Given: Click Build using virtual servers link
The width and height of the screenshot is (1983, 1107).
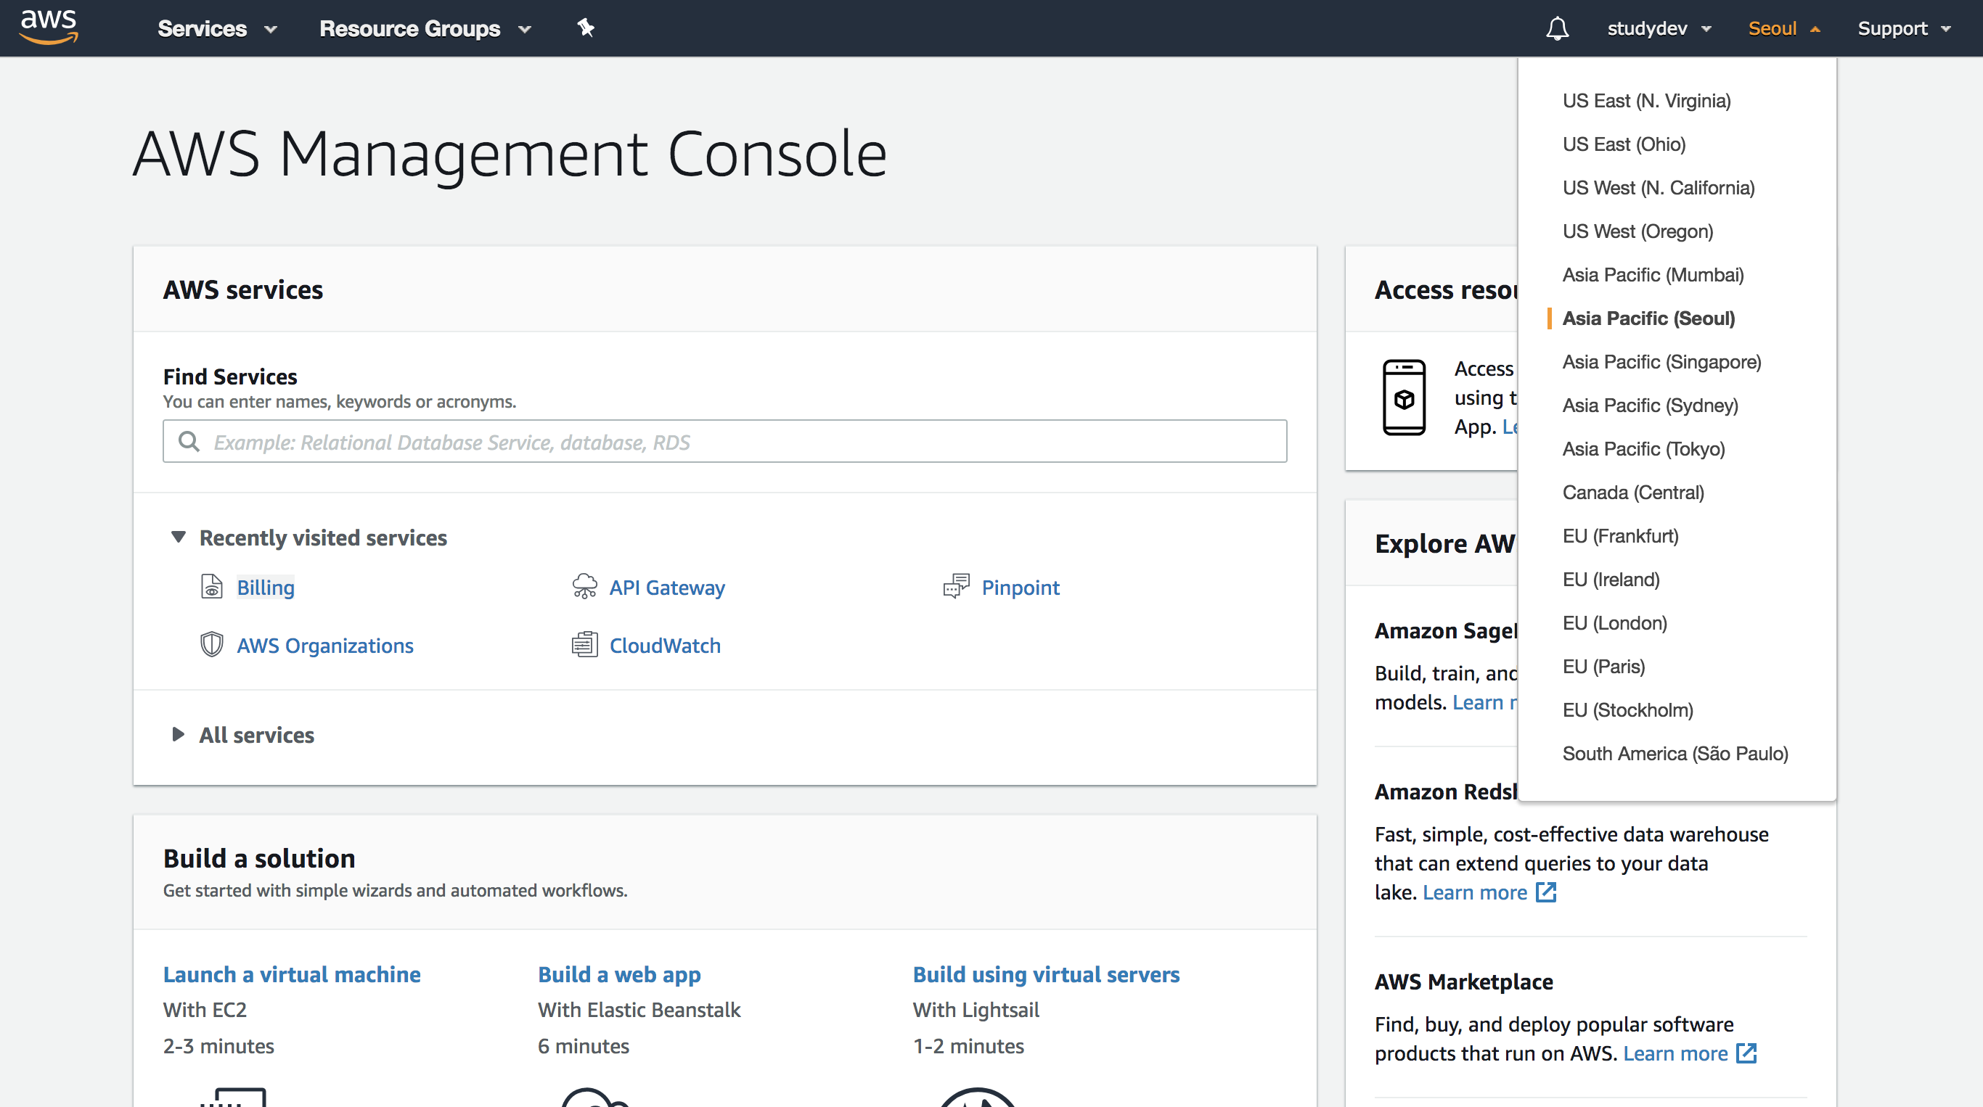Looking at the screenshot, I should (x=1046, y=974).
